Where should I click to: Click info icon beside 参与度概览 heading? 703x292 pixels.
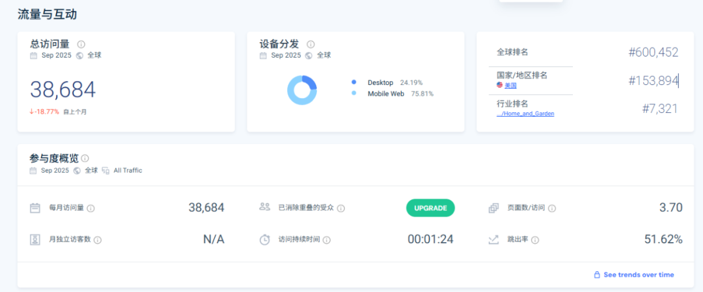[x=85, y=158]
